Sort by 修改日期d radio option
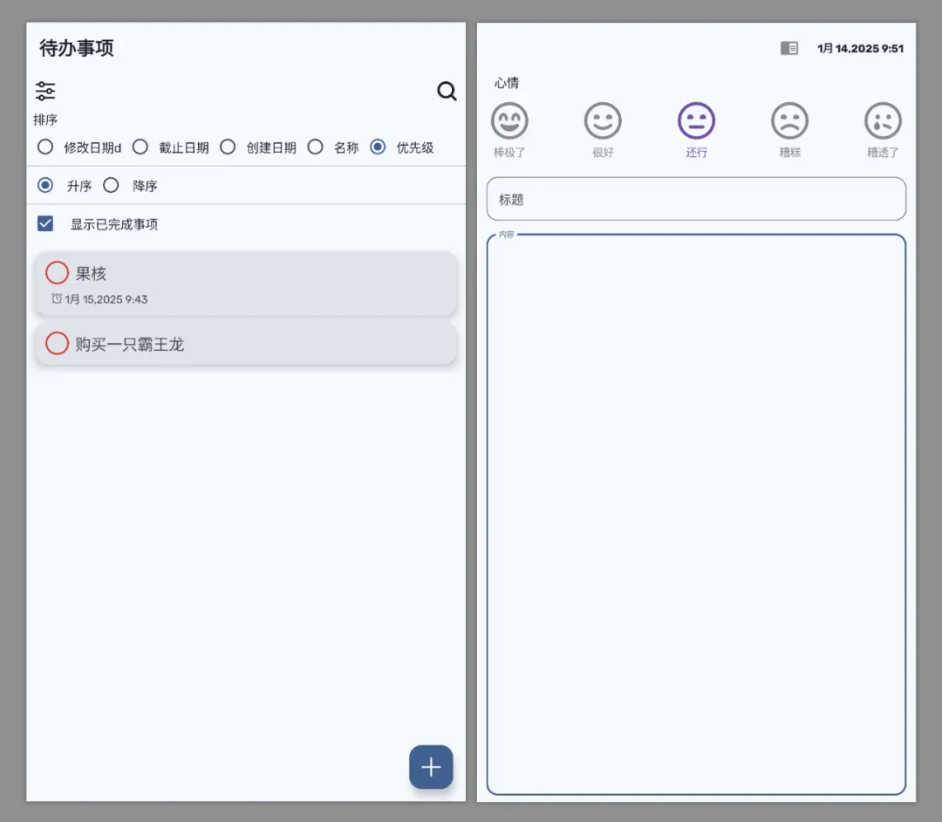The width and height of the screenshot is (942, 822). point(45,147)
